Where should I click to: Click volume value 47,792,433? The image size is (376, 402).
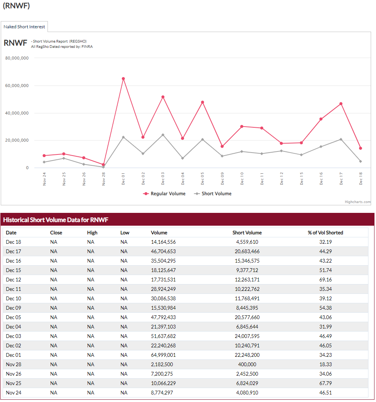pos(163,317)
